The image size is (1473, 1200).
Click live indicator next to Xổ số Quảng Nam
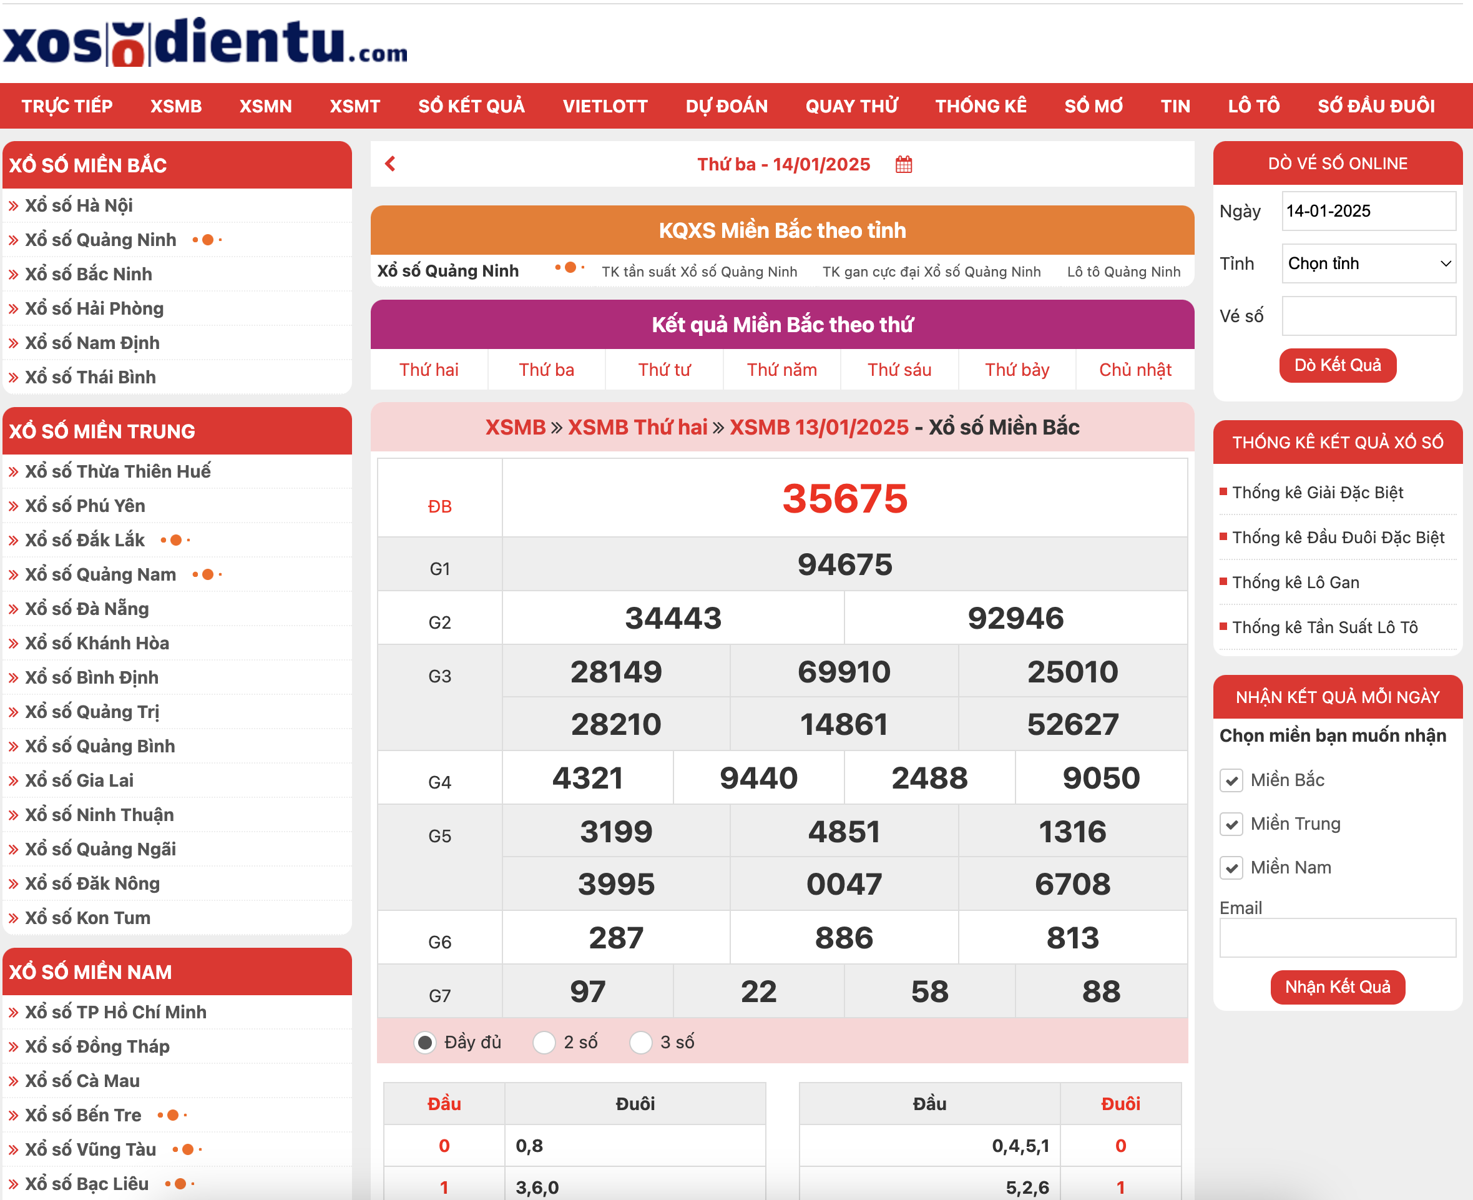pos(207,574)
